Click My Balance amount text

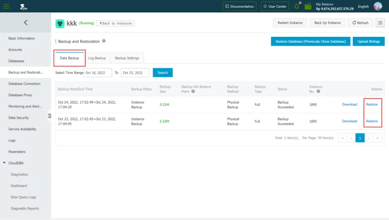point(335,9)
